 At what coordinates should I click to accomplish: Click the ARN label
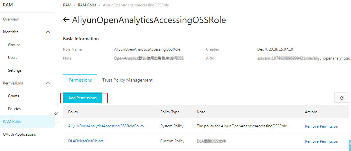[210, 58]
